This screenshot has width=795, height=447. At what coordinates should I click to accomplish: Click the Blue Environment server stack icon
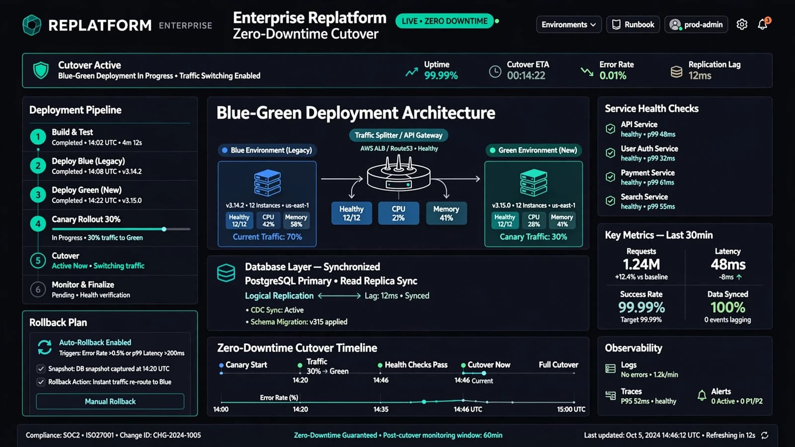tap(267, 183)
